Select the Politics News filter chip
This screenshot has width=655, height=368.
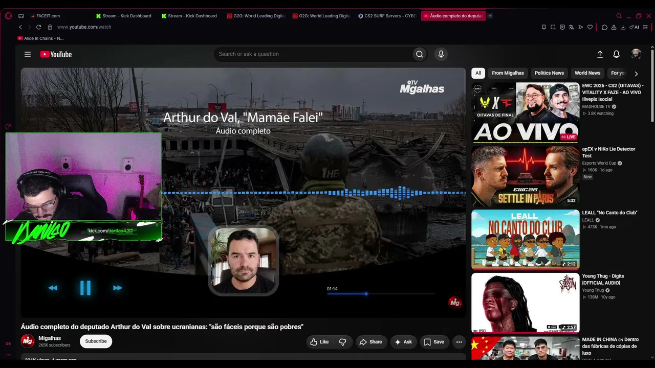tap(549, 73)
